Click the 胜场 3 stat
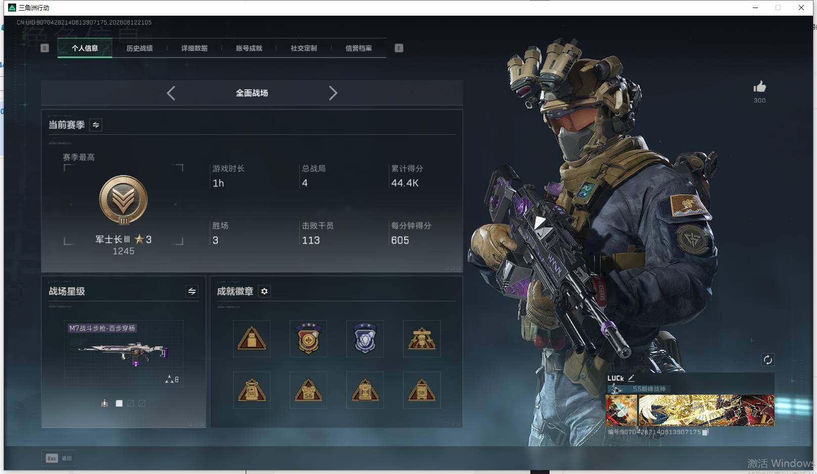This screenshot has height=474, width=817. 220,233
